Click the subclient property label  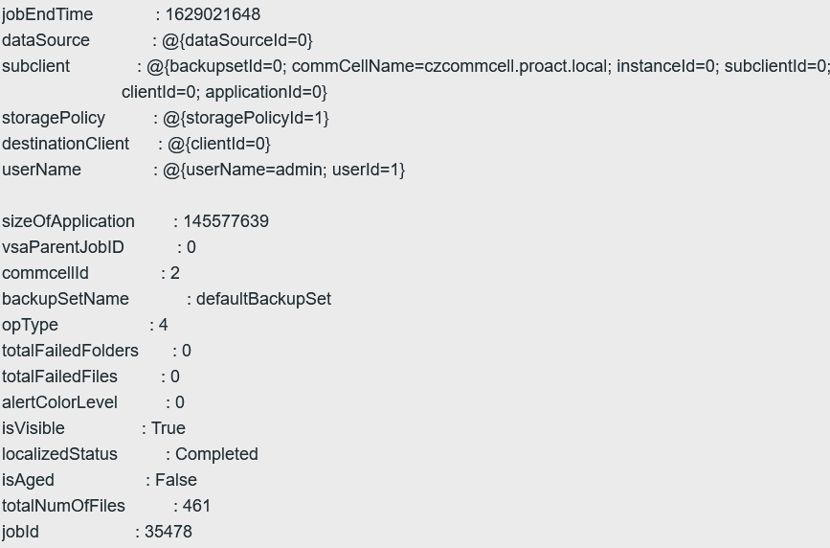tap(36, 66)
